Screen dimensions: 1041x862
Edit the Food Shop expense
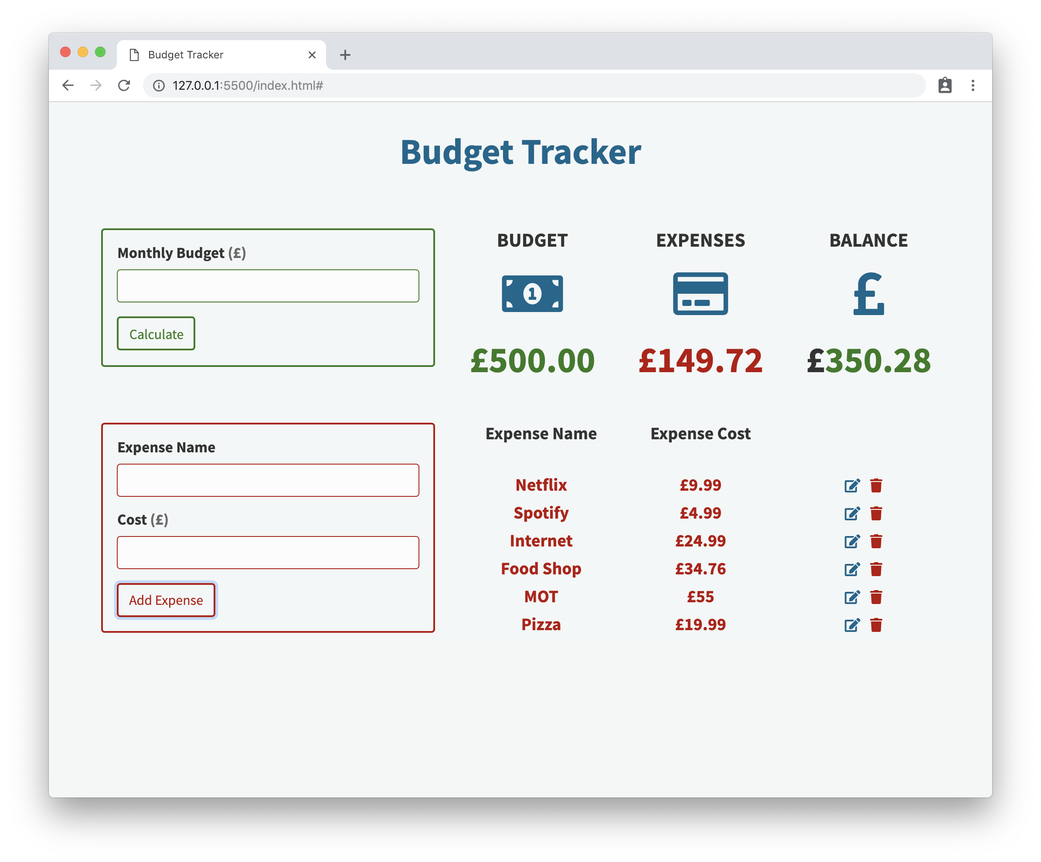click(x=852, y=569)
